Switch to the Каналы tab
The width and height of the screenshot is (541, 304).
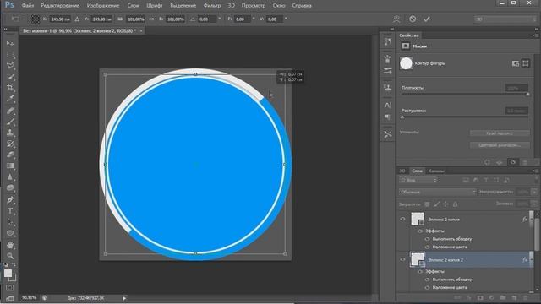(436, 171)
